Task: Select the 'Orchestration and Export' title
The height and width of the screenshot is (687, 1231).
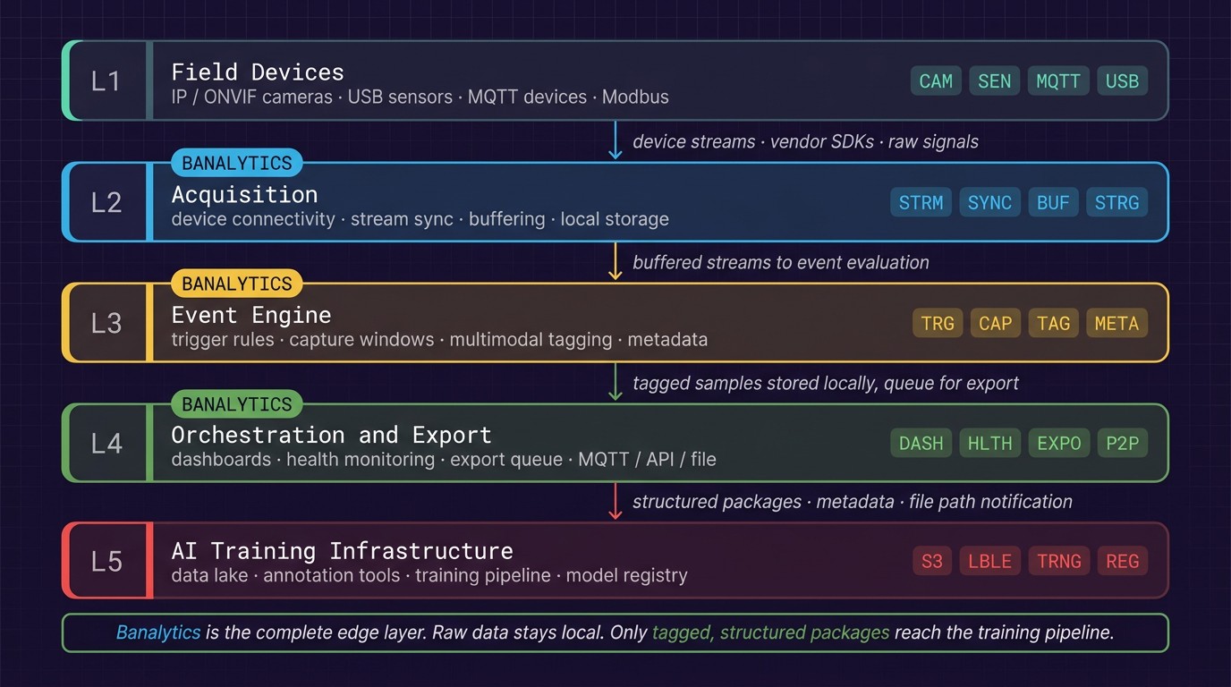Action: pos(331,435)
